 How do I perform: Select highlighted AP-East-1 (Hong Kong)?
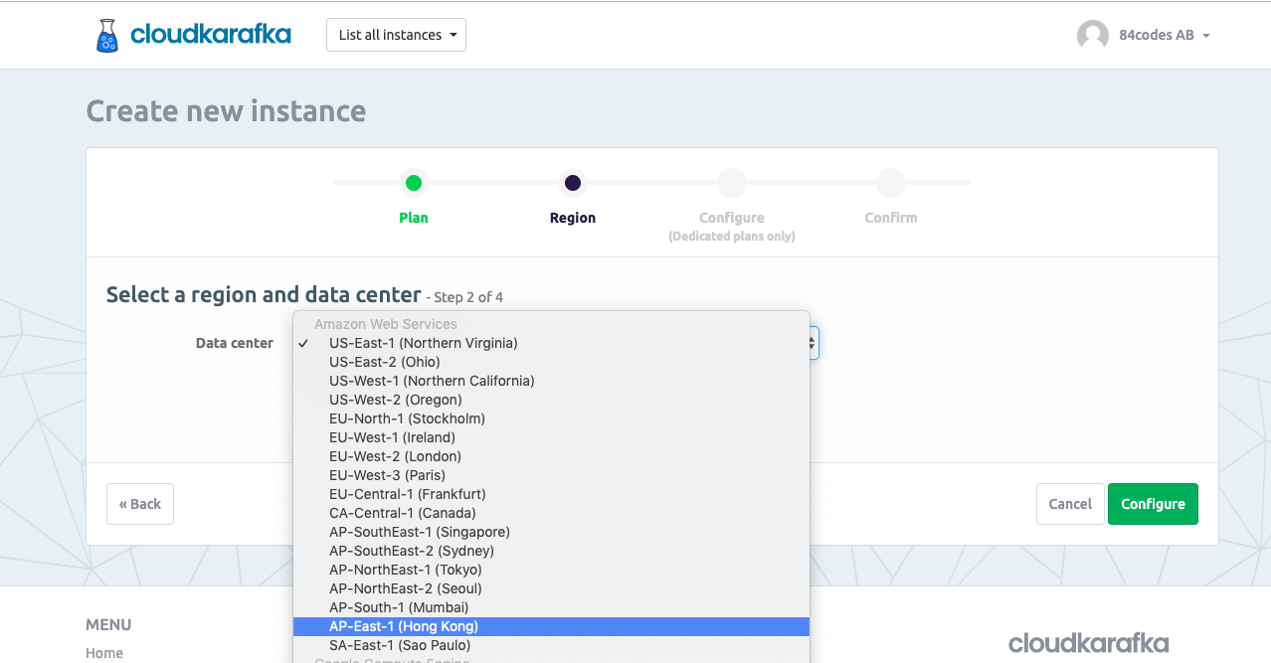pos(552,626)
